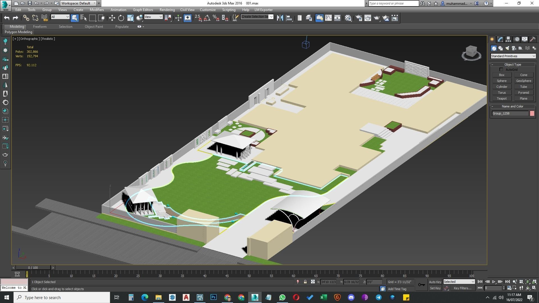This screenshot has height=303, width=539.
Task: Toggle the selection lock icon
Action: 305,282
